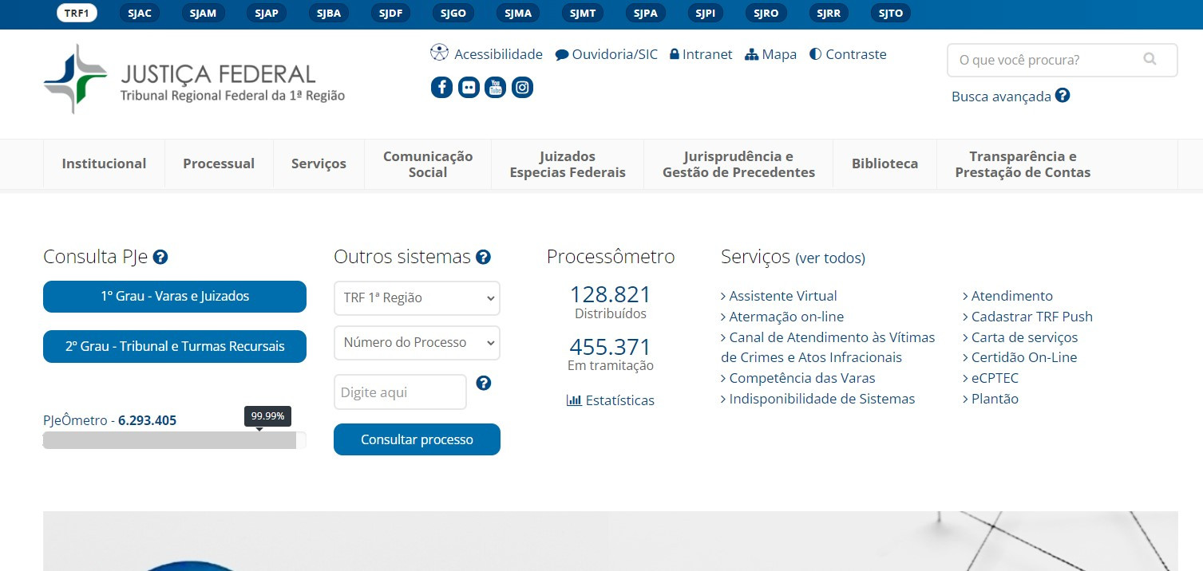Open the Instagram social icon
Image resolution: width=1203 pixels, height=571 pixels.
522,87
